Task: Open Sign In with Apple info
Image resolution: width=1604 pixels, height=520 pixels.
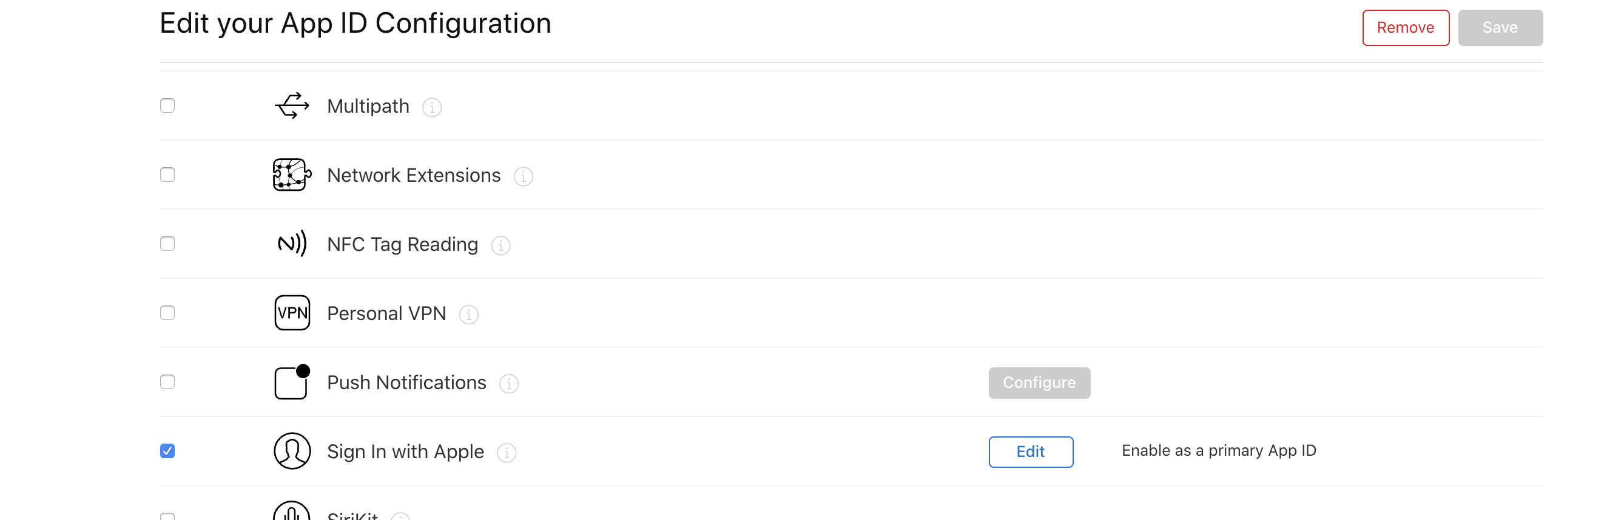Action: click(x=507, y=453)
